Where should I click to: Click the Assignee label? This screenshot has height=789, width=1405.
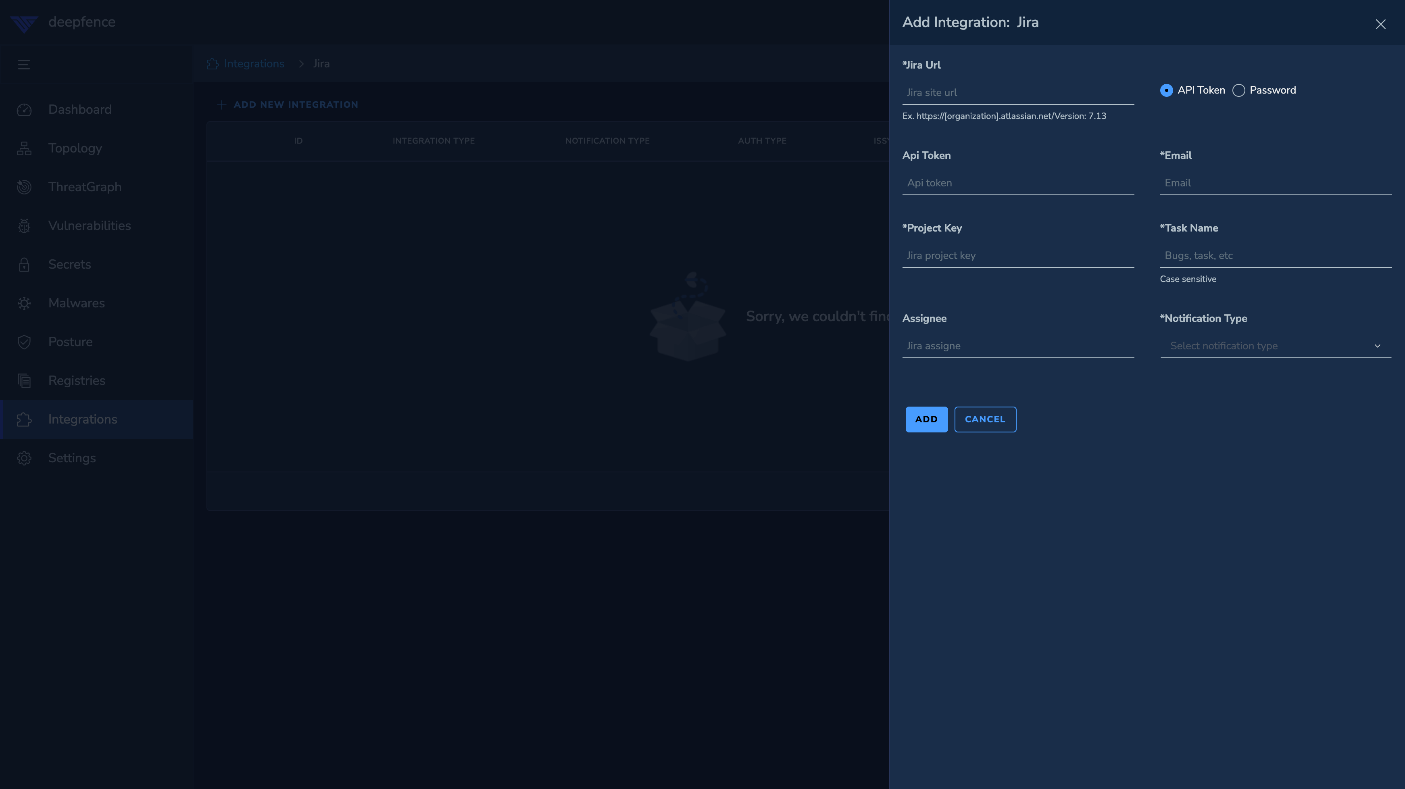(x=924, y=319)
